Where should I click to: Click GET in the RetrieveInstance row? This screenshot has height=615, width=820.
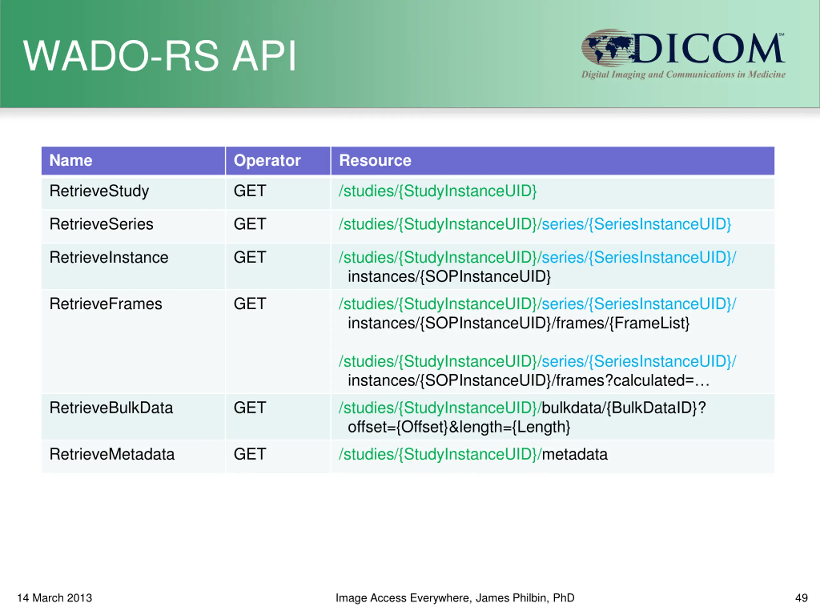[250, 257]
